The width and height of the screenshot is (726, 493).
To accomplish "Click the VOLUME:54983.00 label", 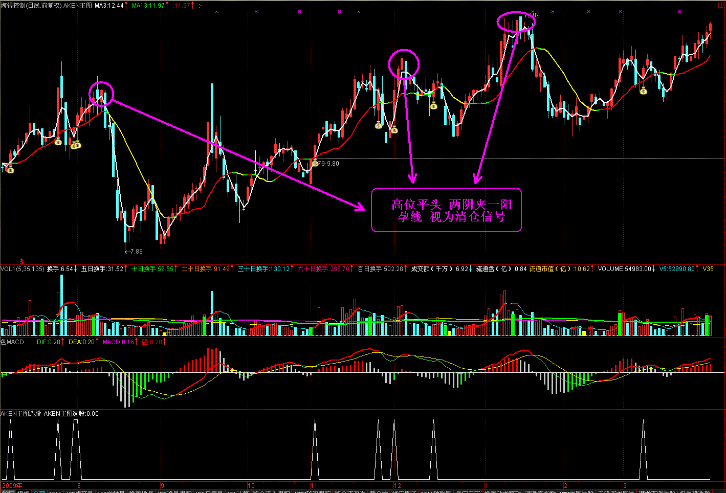I will click(x=625, y=268).
